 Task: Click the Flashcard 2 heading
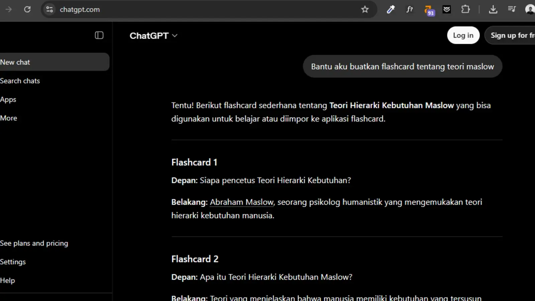pyautogui.click(x=195, y=259)
